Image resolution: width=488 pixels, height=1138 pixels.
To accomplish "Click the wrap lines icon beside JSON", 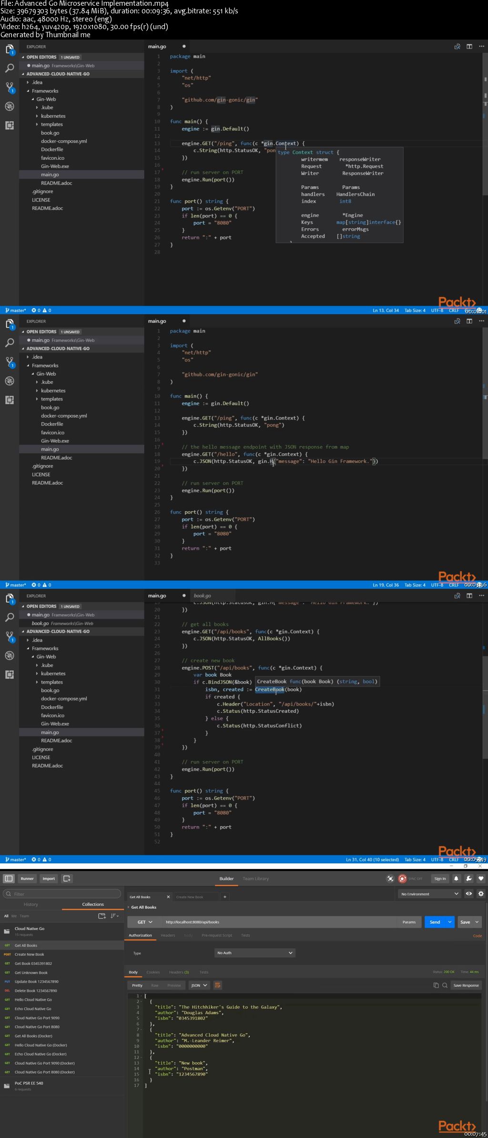I will (217, 985).
